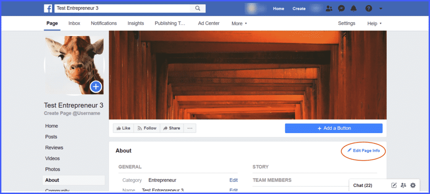Expand the account dropdown arrow in top bar
430x194 pixels.
coord(380,8)
